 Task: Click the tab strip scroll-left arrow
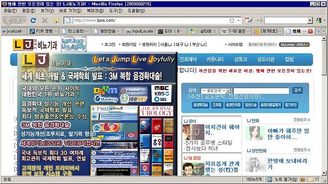pos(4,31)
